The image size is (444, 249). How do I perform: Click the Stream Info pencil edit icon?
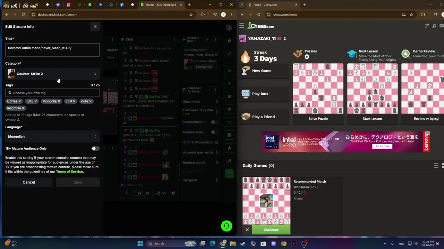207,39
